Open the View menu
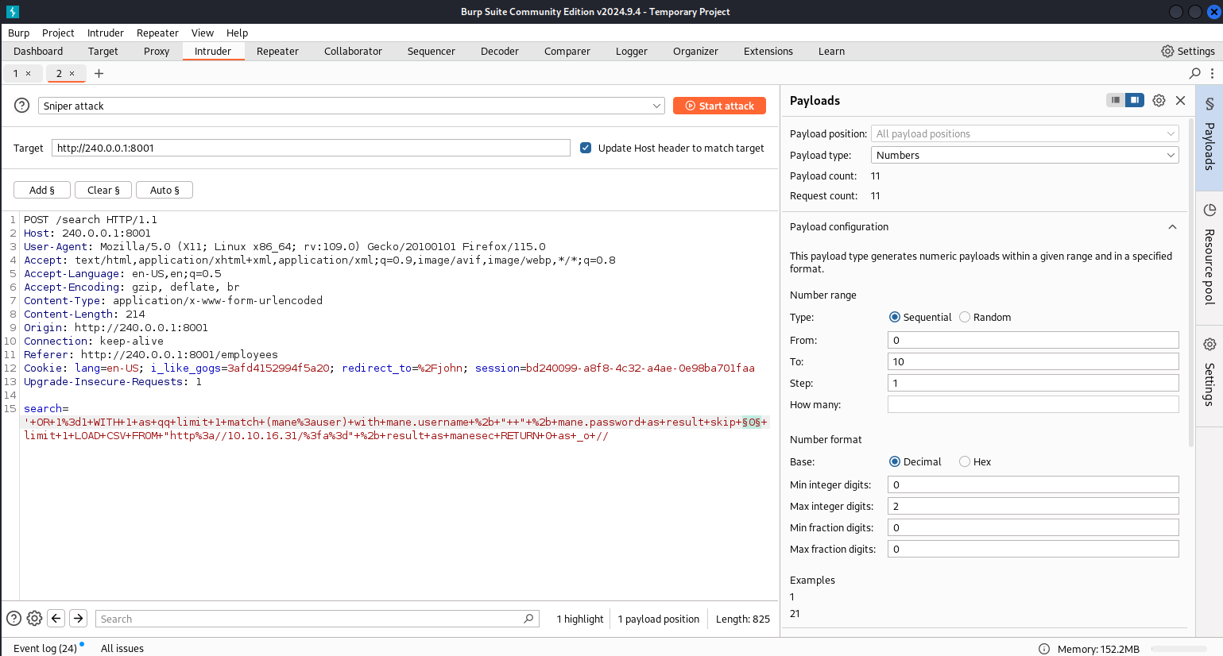 tap(203, 33)
